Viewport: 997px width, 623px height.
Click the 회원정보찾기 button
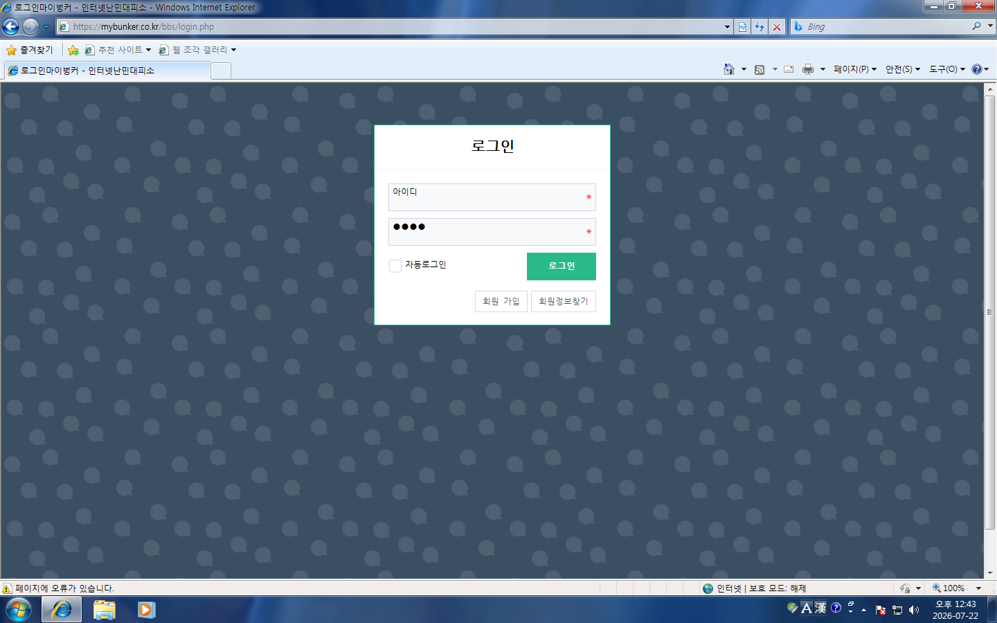564,301
